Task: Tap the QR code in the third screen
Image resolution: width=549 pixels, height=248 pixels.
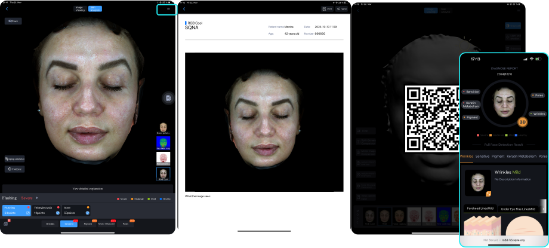Action: pos(432,118)
